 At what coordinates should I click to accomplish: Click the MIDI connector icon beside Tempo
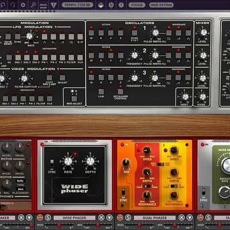coord(101,5)
